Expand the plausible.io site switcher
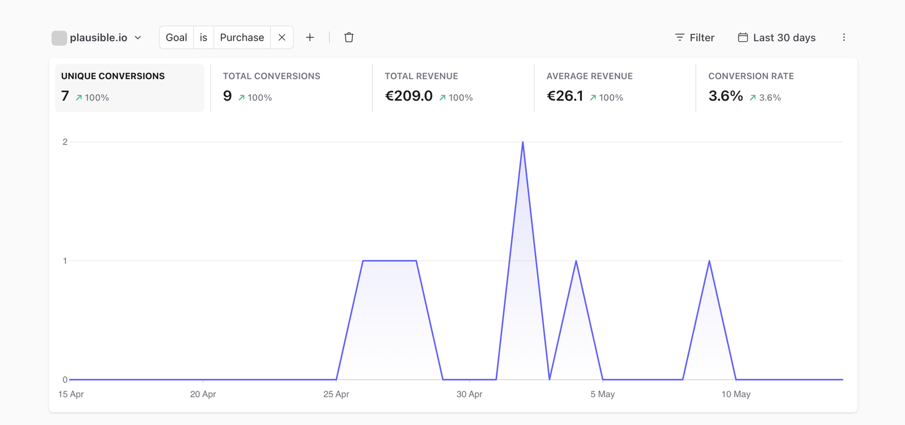Image resolution: width=905 pixels, height=425 pixels. click(97, 38)
